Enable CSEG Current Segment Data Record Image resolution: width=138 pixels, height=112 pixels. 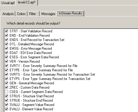6,92
